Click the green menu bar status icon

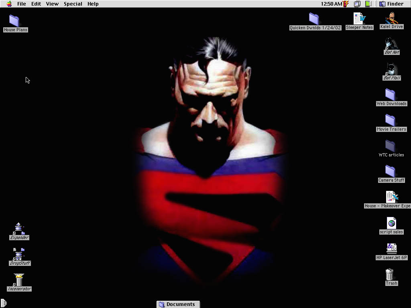pyautogui.click(x=368, y=4)
